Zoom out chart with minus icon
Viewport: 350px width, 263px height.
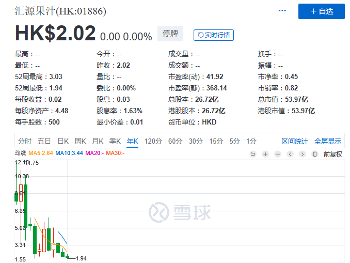[x=278, y=154]
